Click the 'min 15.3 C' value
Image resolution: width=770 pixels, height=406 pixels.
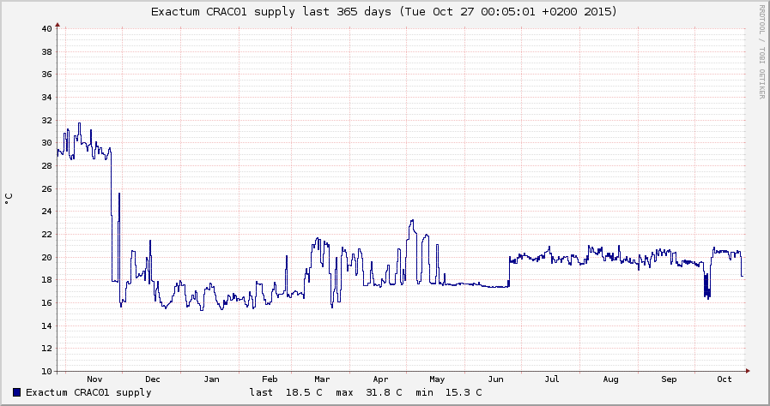coord(449,392)
